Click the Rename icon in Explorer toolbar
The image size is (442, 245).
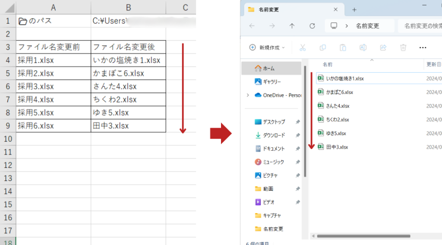(x=363, y=47)
